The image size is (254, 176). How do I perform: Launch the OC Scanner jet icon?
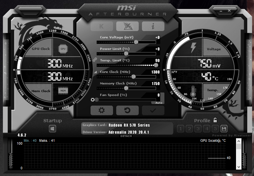pos(127,26)
